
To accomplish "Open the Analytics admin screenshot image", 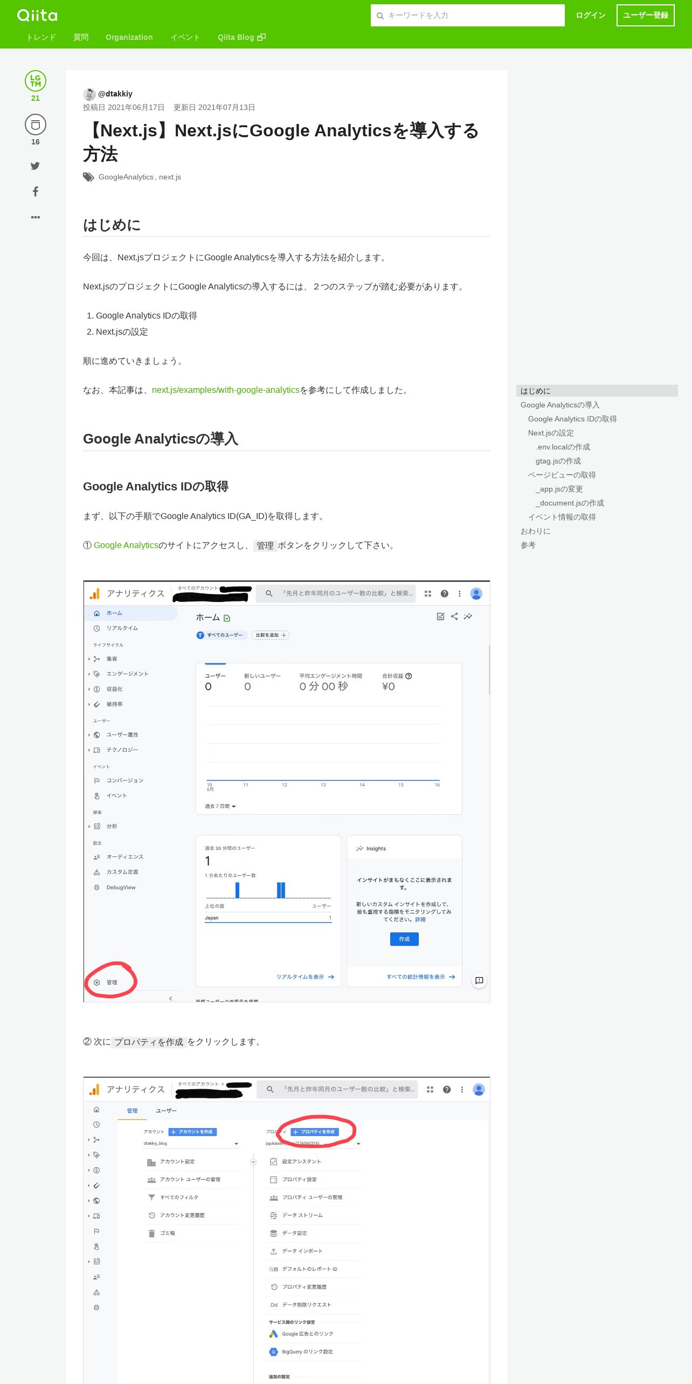I will pyautogui.click(x=287, y=1230).
